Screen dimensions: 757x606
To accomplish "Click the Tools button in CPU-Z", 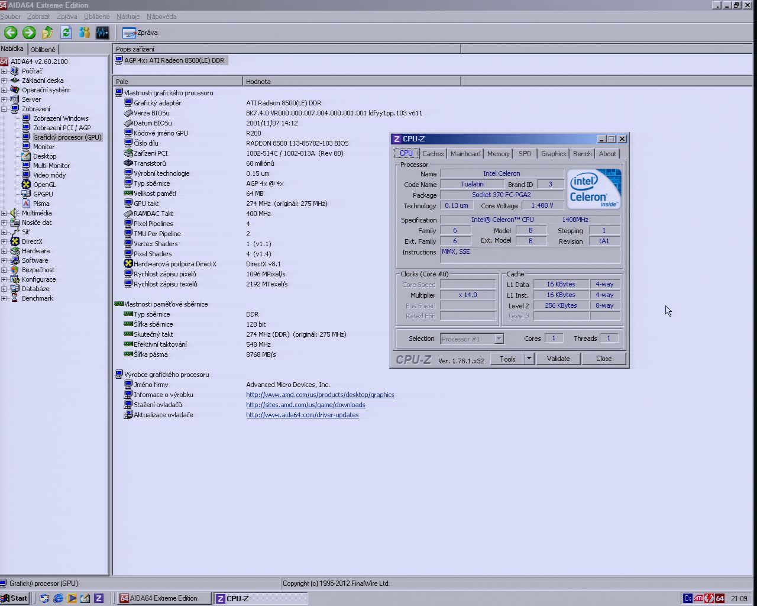I will 507,359.
